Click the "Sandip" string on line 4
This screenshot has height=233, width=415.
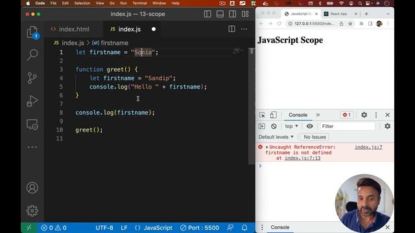click(x=158, y=78)
